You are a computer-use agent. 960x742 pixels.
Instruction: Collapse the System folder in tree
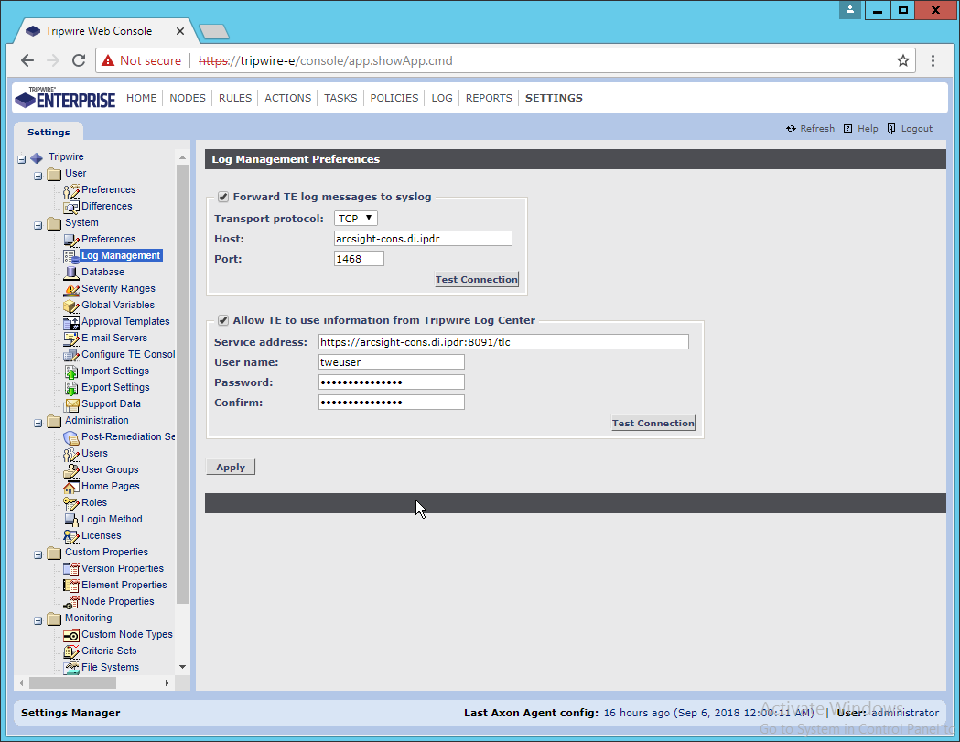(38, 223)
